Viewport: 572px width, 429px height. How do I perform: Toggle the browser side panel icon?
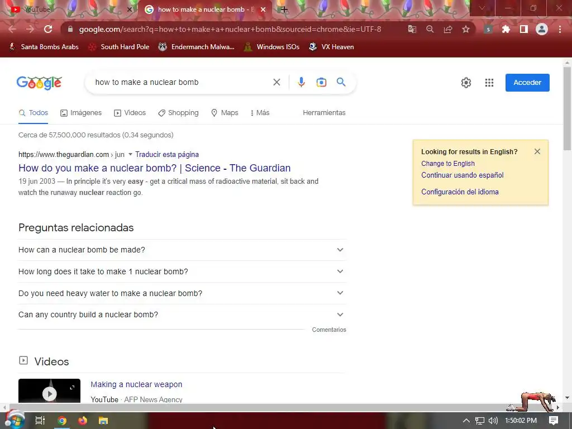pyautogui.click(x=523, y=29)
